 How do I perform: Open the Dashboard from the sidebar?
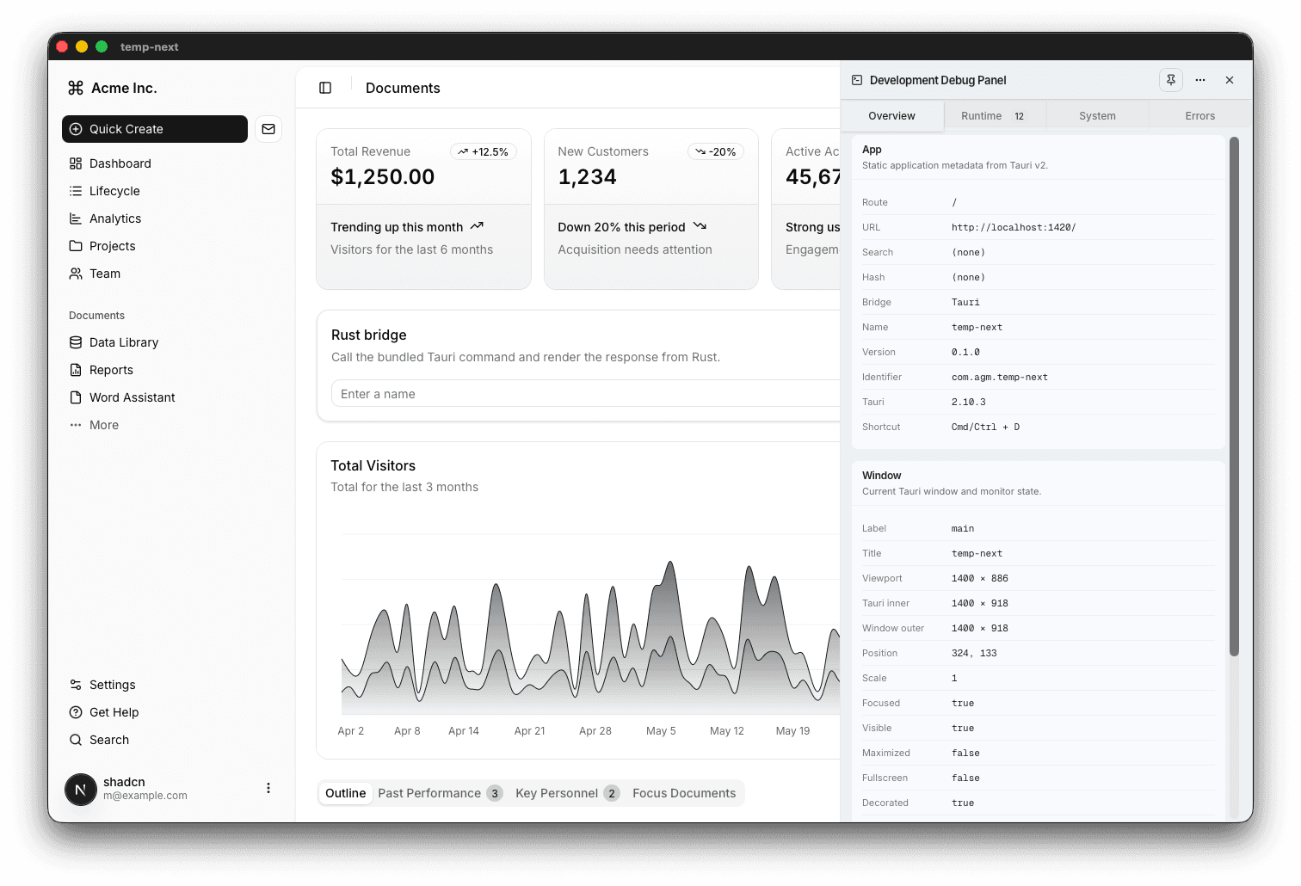pyautogui.click(x=120, y=163)
